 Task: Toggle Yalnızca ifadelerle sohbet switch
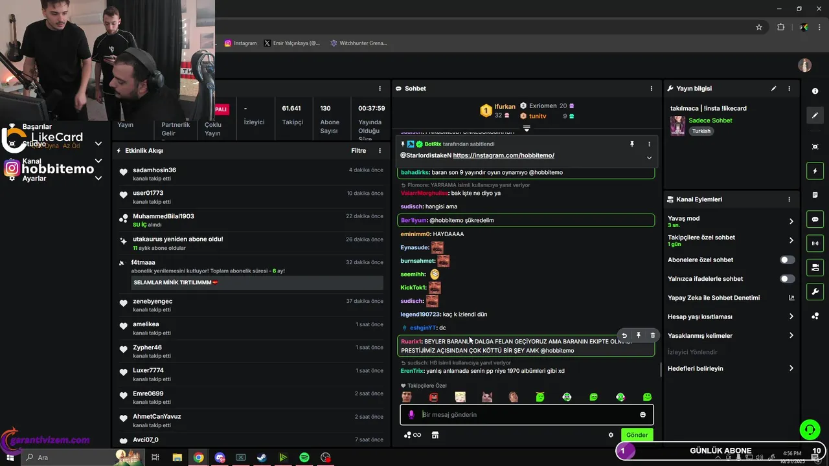787,279
